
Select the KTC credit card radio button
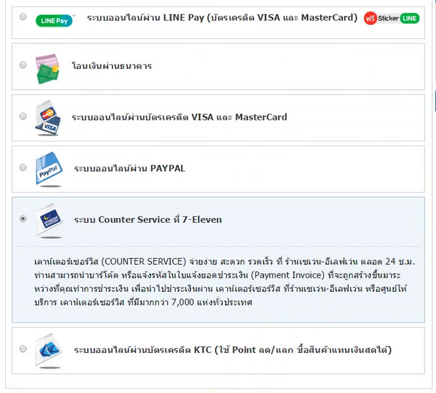pyautogui.click(x=23, y=349)
